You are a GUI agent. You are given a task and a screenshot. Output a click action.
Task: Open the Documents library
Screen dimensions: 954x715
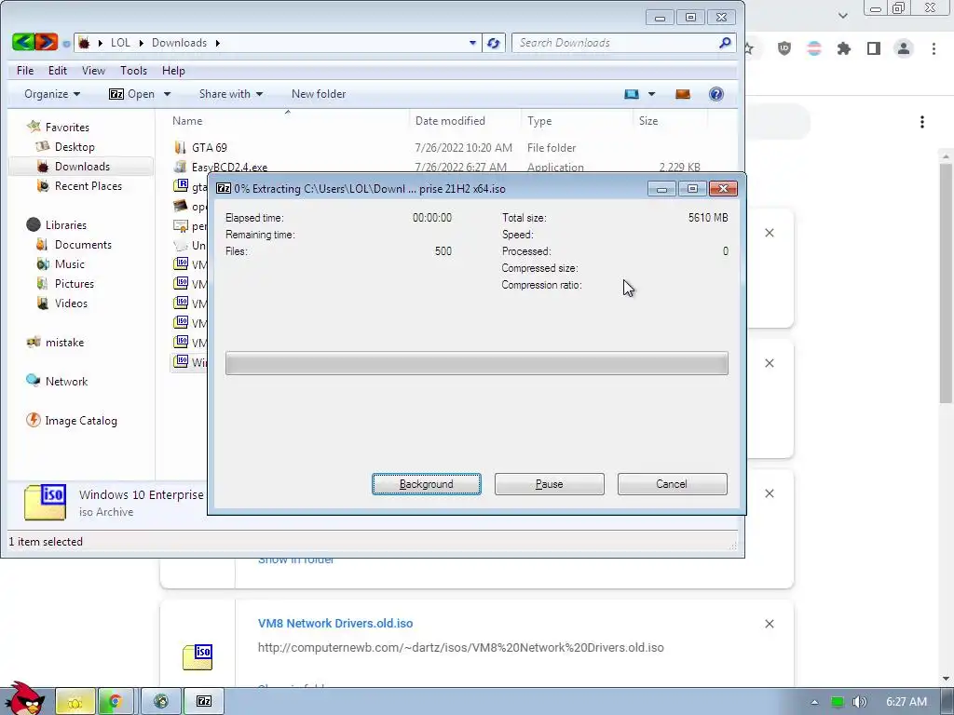pos(83,245)
